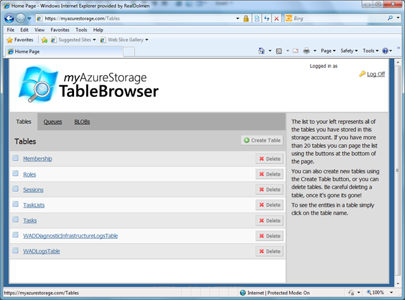Viewport: 405px width, 300px height.
Task: Click the browser Forward arrow button
Action: coord(21,18)
